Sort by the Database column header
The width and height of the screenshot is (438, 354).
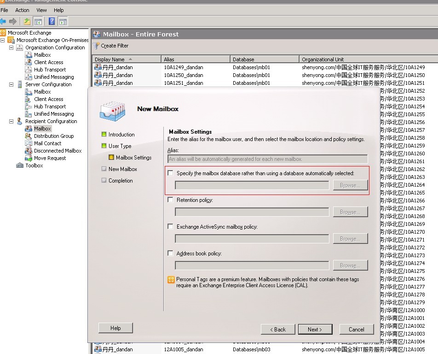pos(265,59)
